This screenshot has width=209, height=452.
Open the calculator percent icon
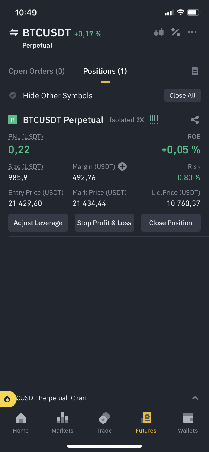(176, 33)
